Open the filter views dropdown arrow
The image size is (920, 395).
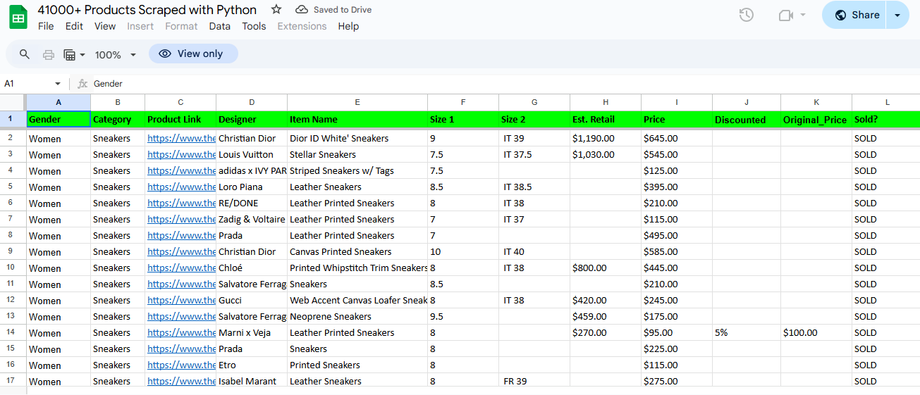coord(82,54)
